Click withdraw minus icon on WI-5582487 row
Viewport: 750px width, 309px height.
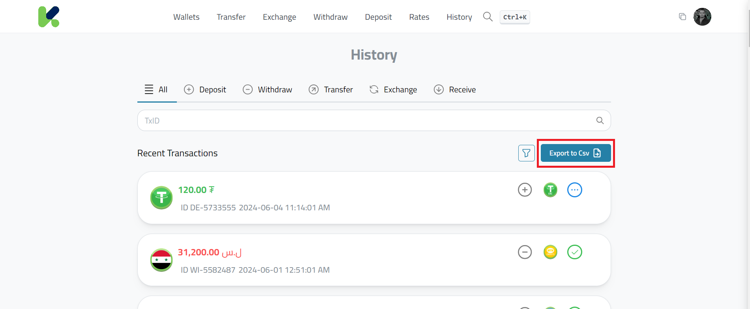[525, 252]
